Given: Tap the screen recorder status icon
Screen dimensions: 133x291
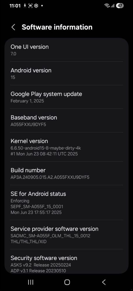Looking at the screenshot, I should coord(30,6).
